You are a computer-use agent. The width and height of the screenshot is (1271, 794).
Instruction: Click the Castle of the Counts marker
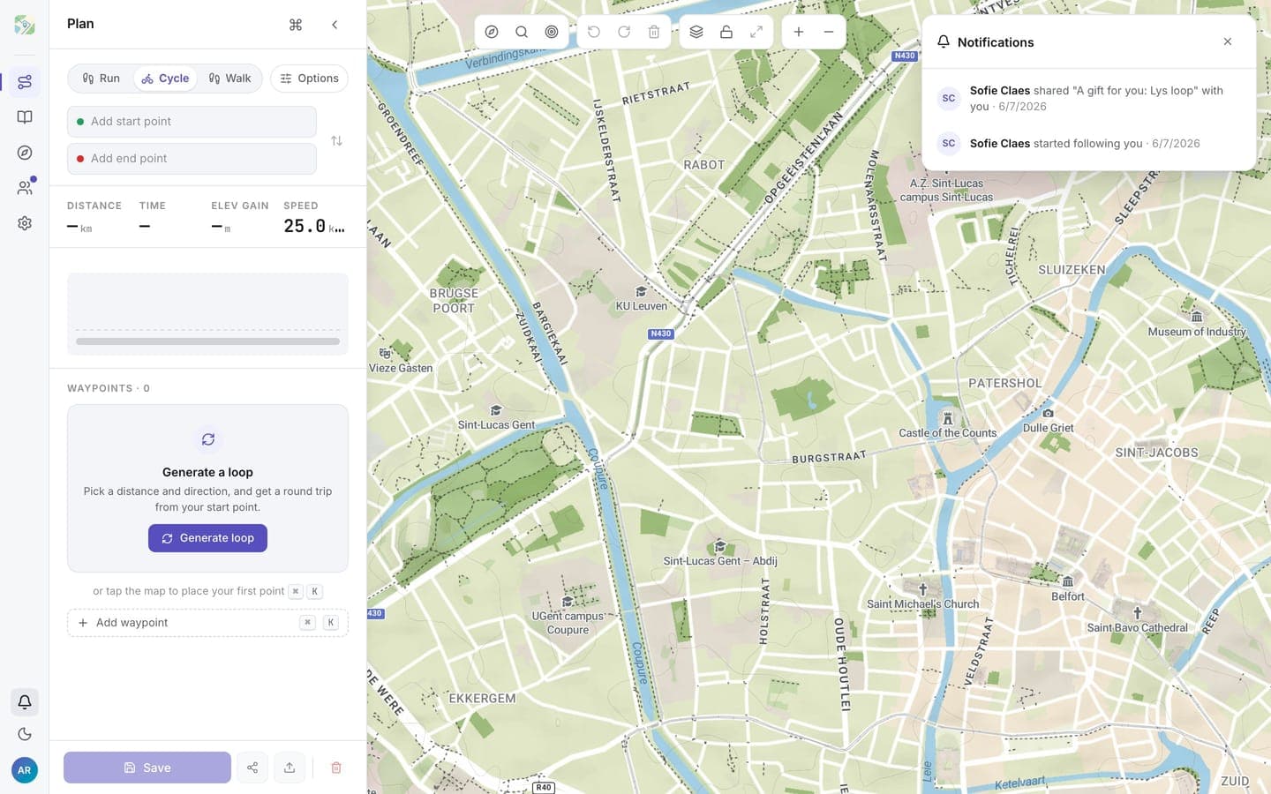pyautogui.click(x=948, y=425)
